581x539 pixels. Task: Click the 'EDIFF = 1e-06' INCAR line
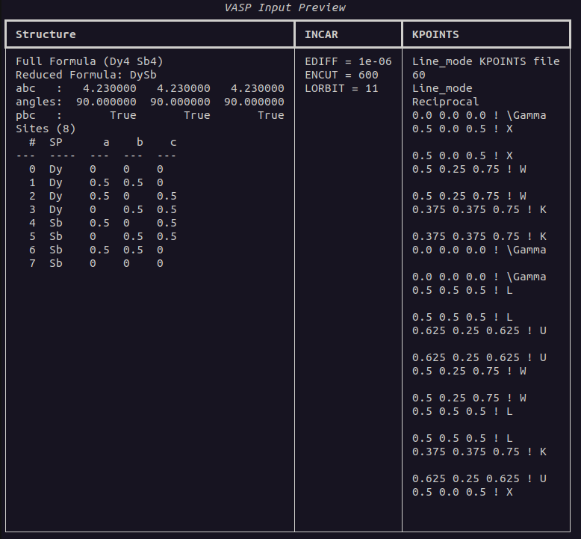(x=348, y=61)
